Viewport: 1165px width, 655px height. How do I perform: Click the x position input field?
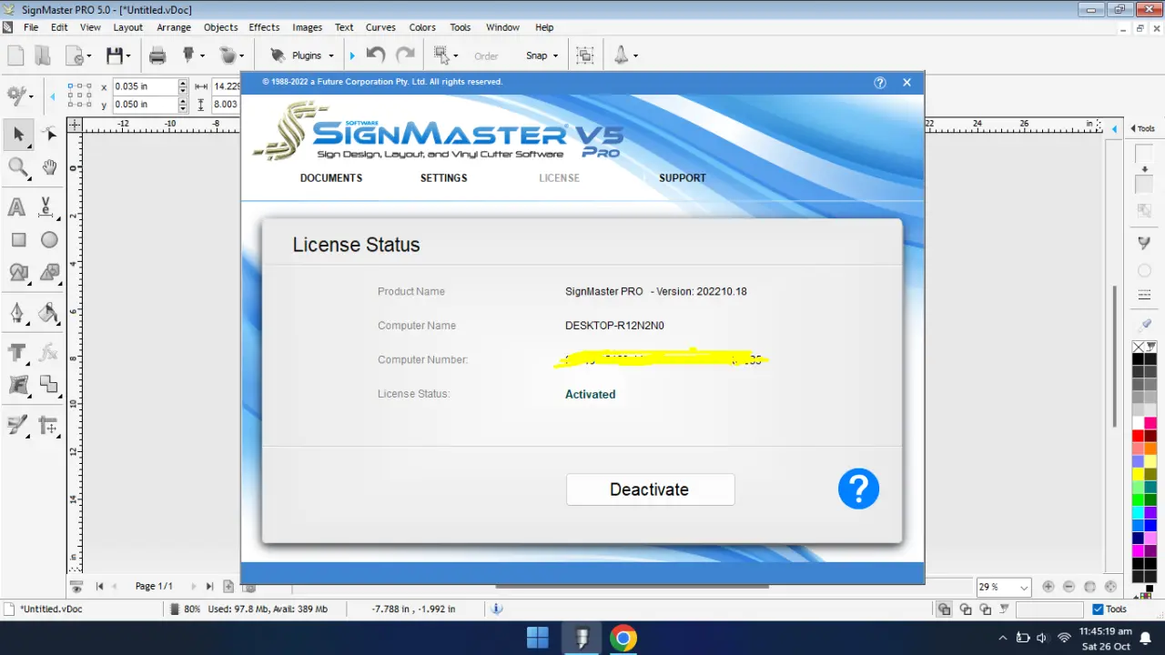pyautogui.click(x=146, y=86)
